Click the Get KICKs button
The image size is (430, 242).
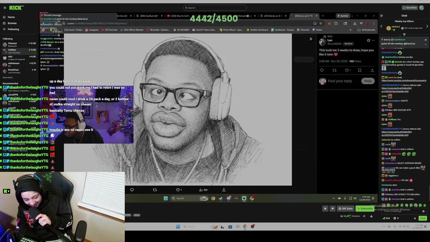[410, 8]
